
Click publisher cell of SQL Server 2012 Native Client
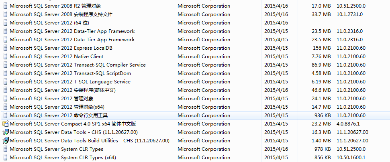[x=204, y=56]
